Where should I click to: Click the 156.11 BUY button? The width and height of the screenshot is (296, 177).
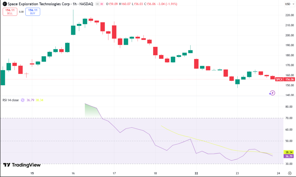[33, 12]
